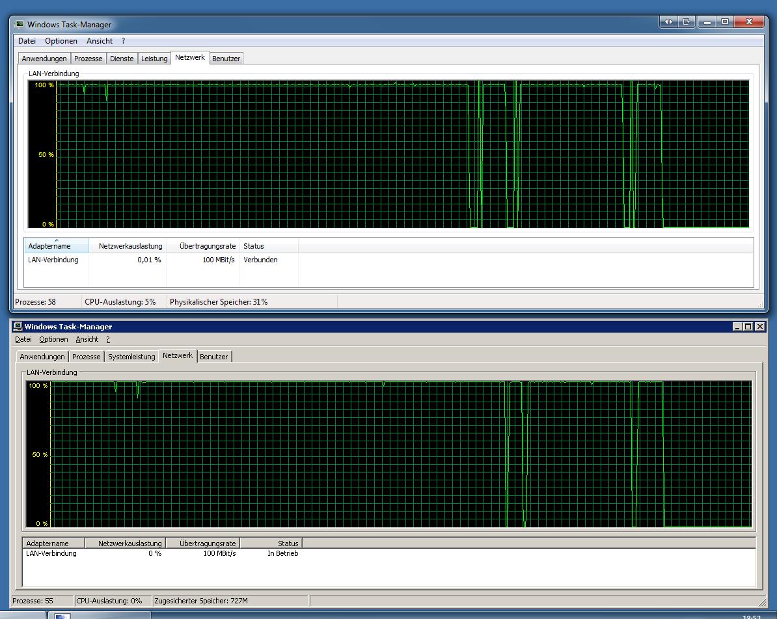Open Optionen menu in upper Task-Manager
The height and width of the screenshot is (619, 777).
coord(61,40)
